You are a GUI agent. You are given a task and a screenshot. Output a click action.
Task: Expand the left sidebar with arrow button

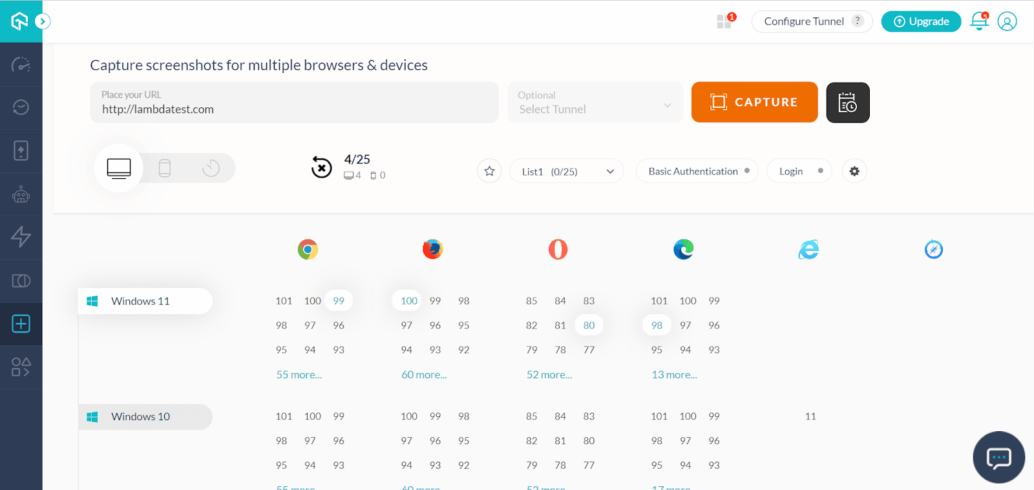(x=43, y=21)
